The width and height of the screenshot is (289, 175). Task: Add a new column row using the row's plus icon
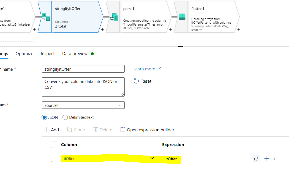tap(267, 159)
